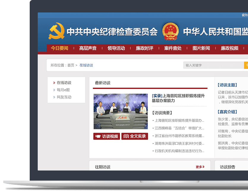Click the arrow marker beside 每月e题

click(x=54, y=90)
